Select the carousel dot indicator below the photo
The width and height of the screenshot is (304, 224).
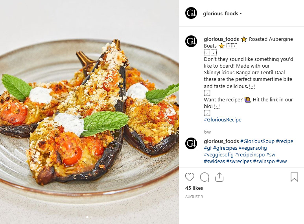87,217
